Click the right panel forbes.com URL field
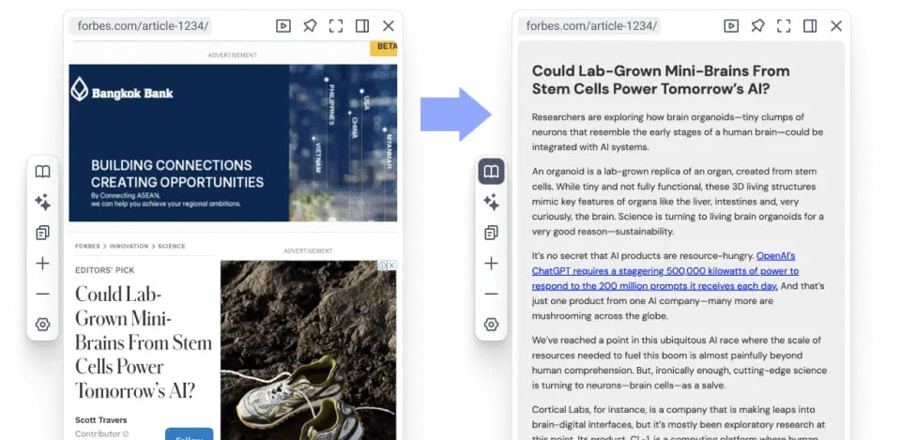 tap(589, 26)
